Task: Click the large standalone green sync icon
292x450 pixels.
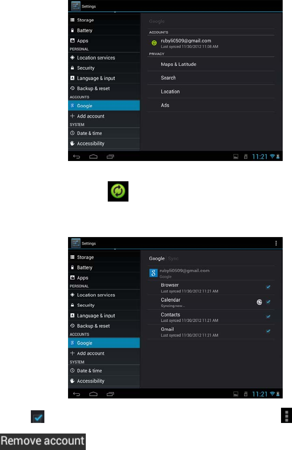Action: click(x=118, y=191)
